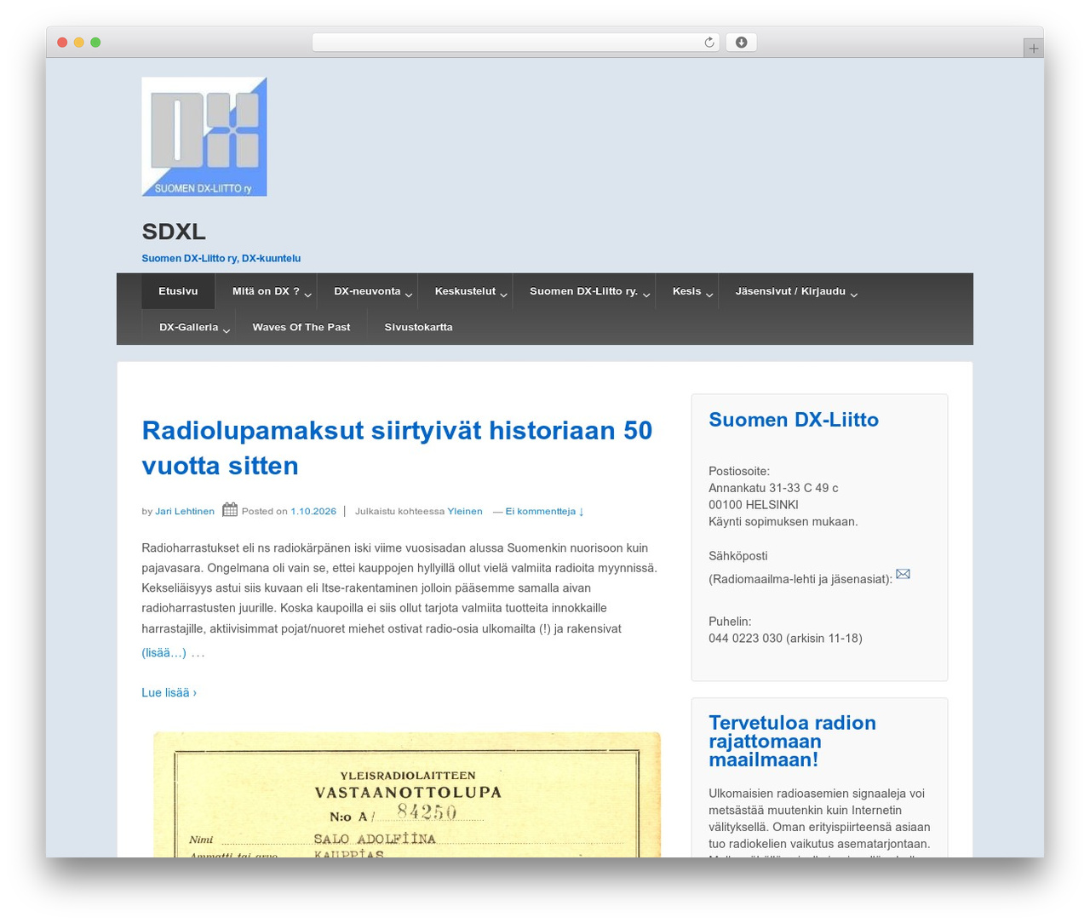Screen dimensions: 1090x923
Task: Open the post date 1.10.2026 link
Action: tap(313, 512)
